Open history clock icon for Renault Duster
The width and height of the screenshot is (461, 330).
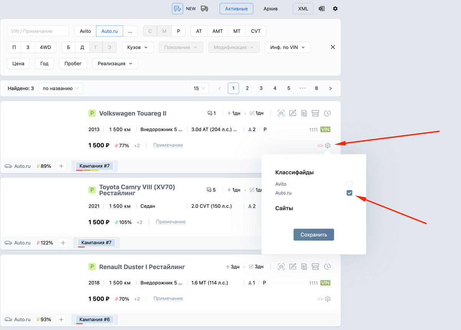pyautogui.click(x=327, y=266)
